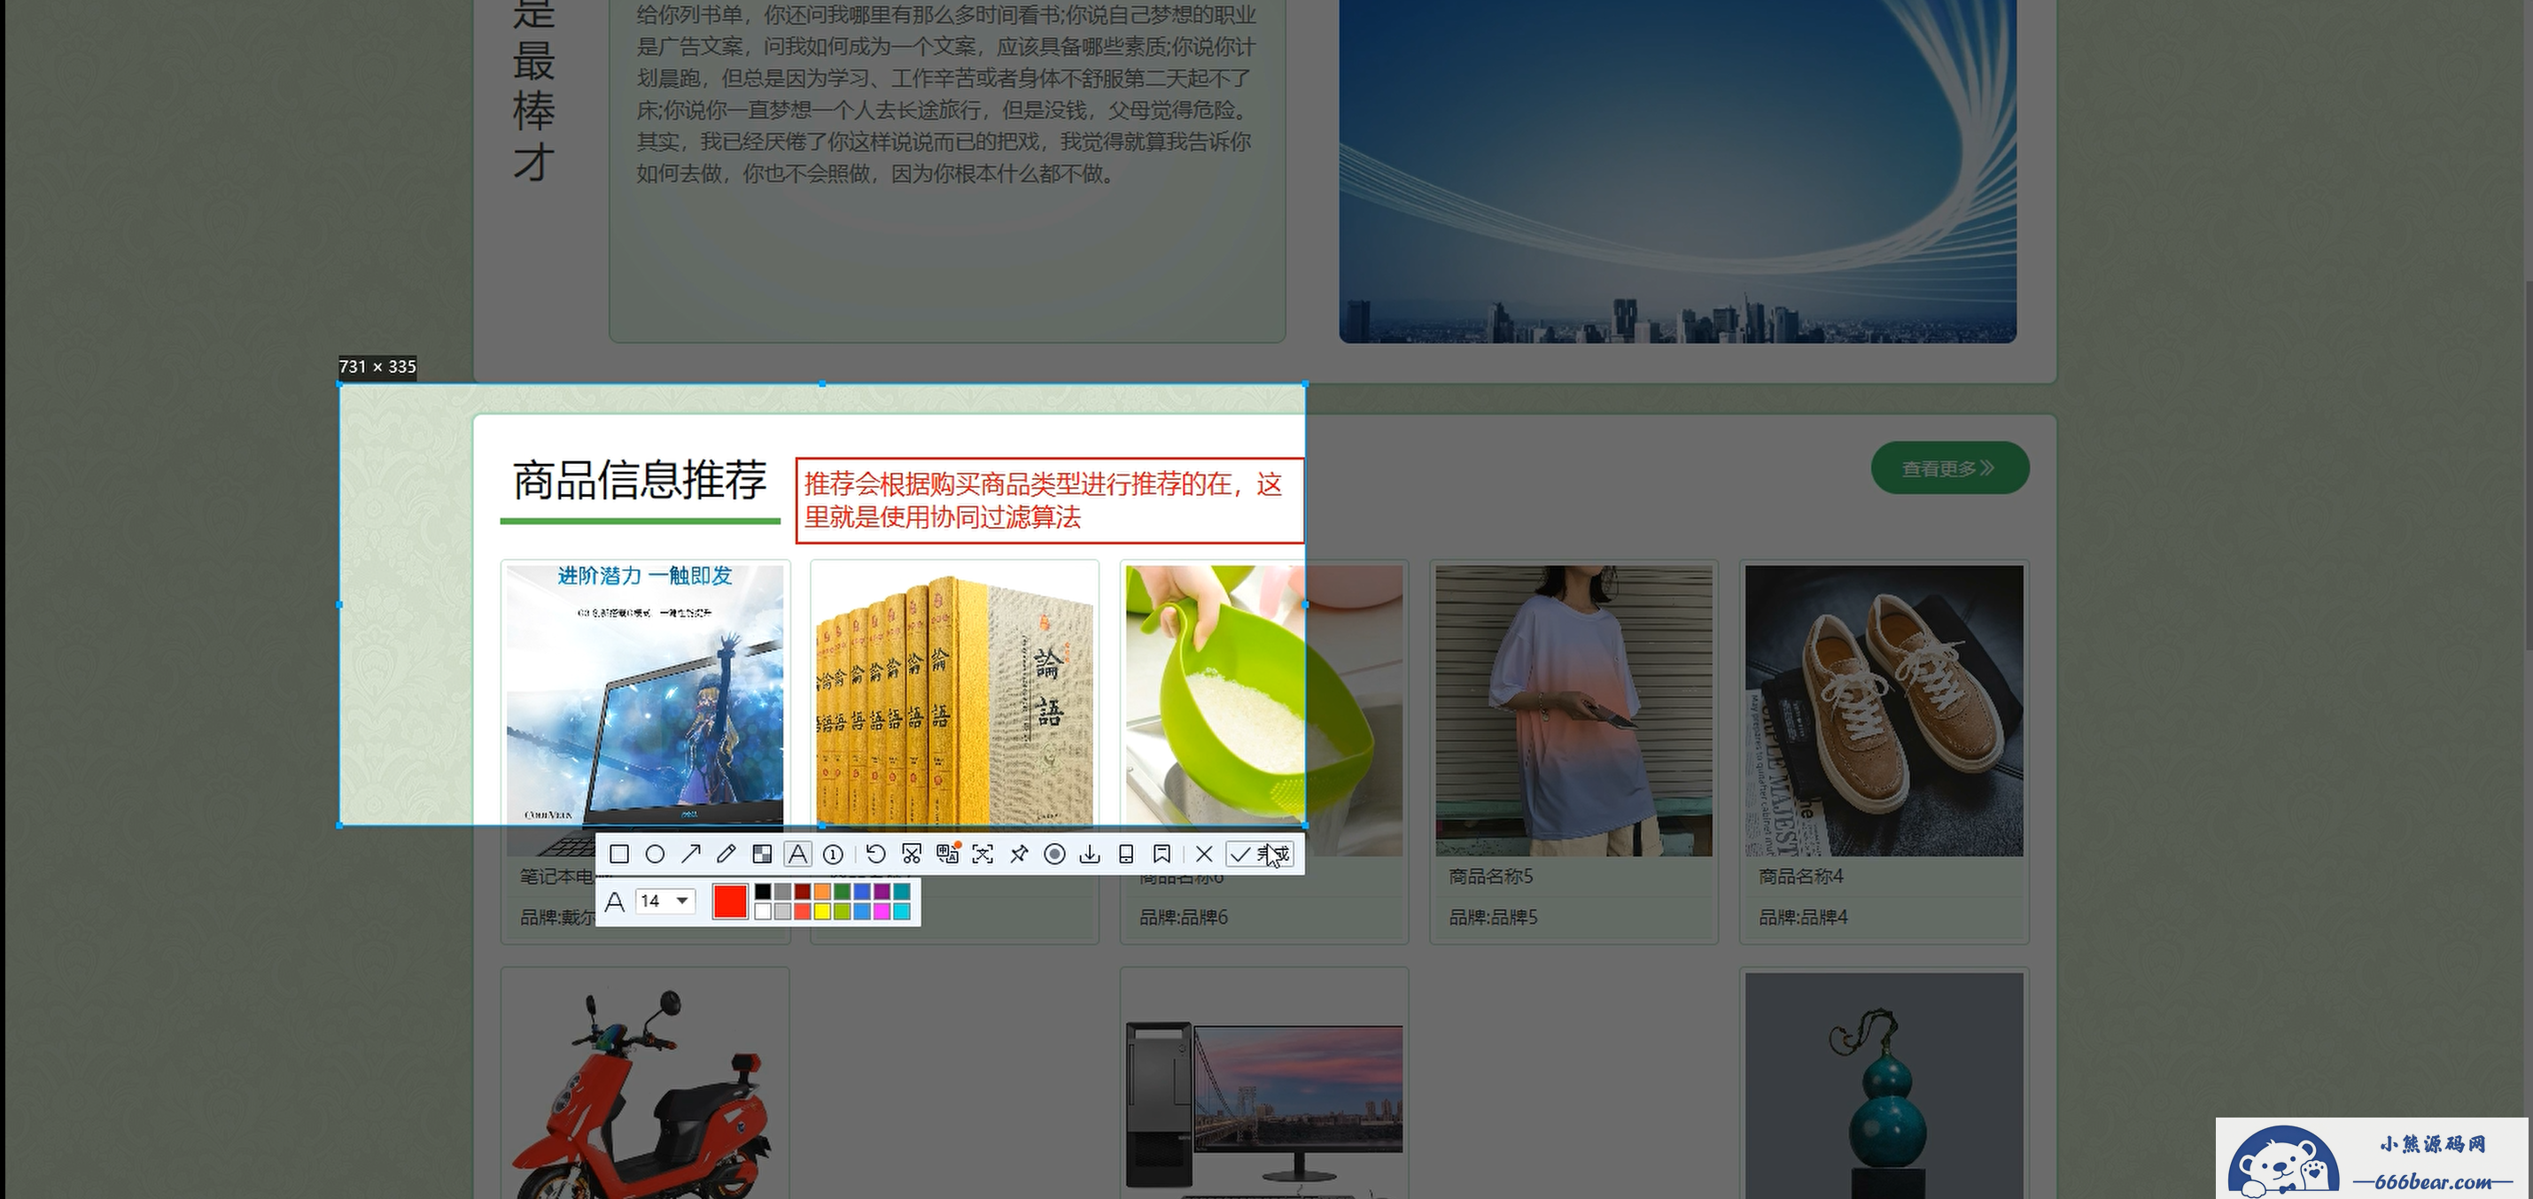The height and width of the screenshot is (1199, 2533).
Task: Undo the last annotation
Action: point(875,854)
